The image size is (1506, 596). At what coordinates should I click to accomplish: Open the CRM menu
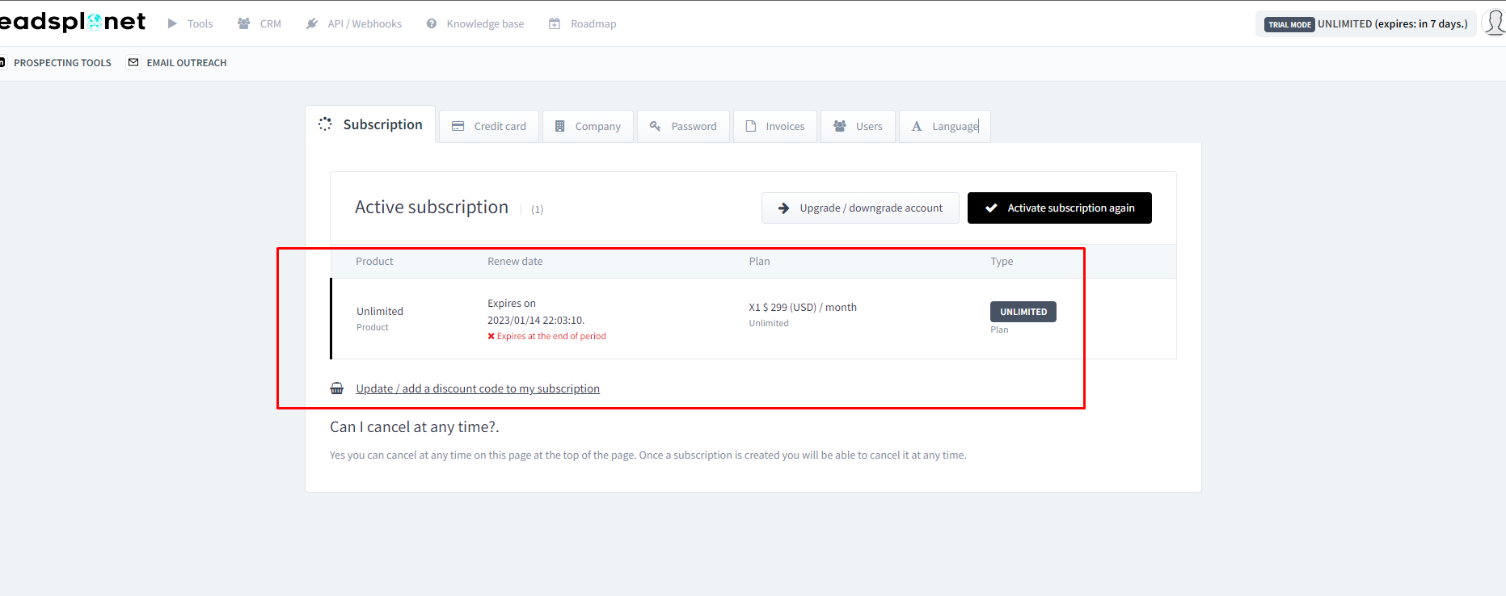(x=270, y=24)
